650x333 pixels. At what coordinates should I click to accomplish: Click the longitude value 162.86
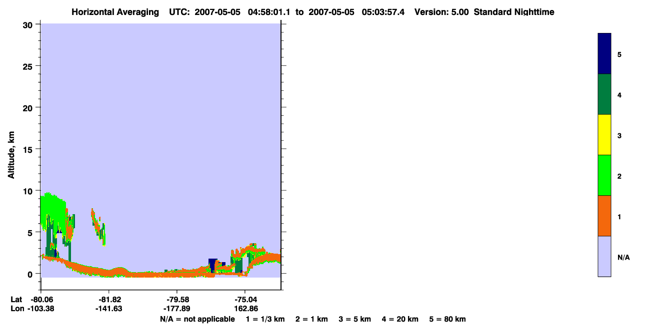click(x=245, y=309)
